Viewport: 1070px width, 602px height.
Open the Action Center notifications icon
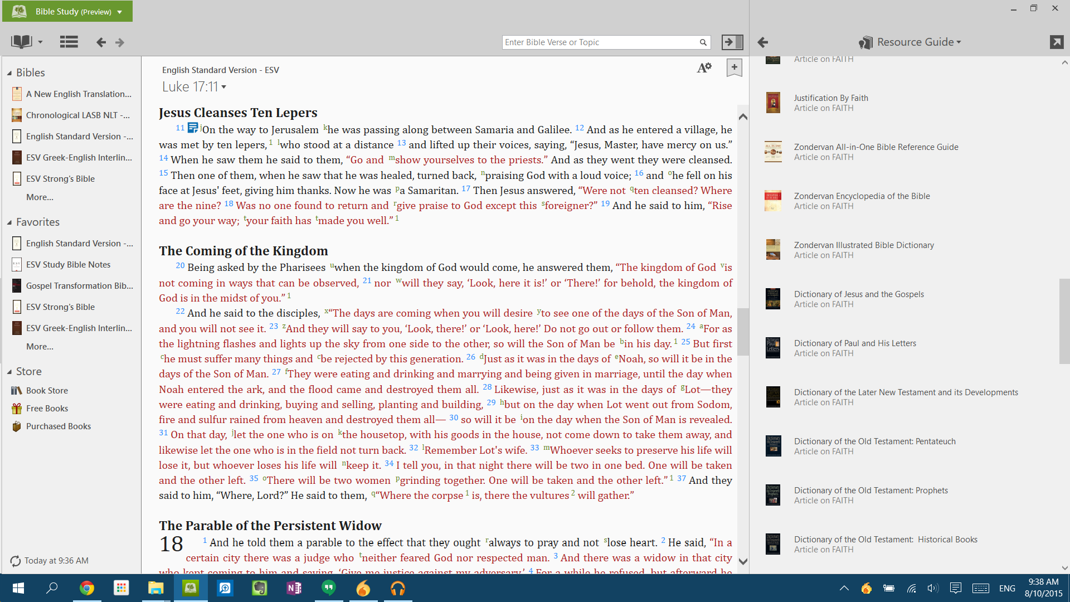[956, 588]
